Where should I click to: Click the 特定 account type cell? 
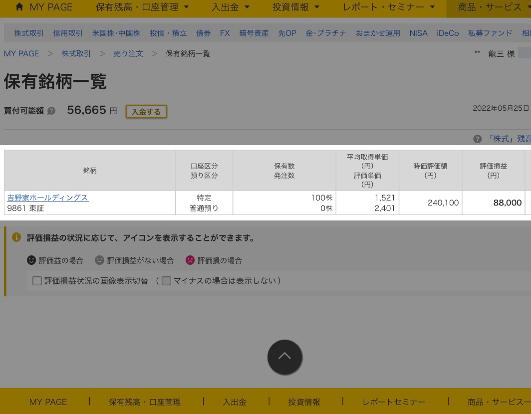point(204,198)
